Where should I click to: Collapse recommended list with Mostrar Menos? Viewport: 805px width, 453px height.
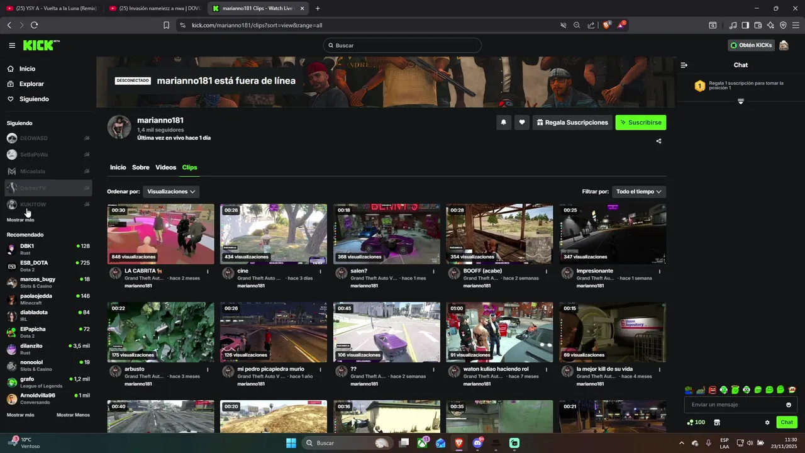73,415
